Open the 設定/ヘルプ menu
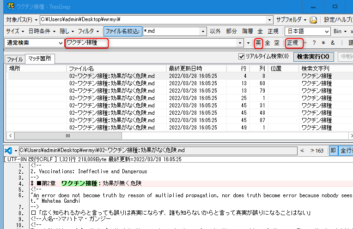 point(337,20)
